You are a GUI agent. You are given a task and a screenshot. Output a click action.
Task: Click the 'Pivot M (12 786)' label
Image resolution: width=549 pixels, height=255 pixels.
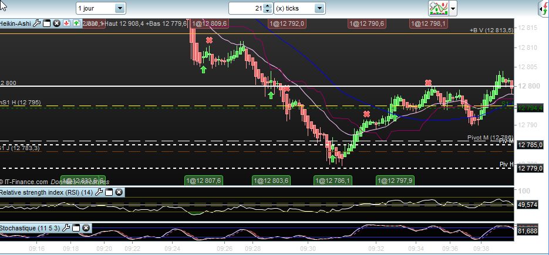[490, 138]
